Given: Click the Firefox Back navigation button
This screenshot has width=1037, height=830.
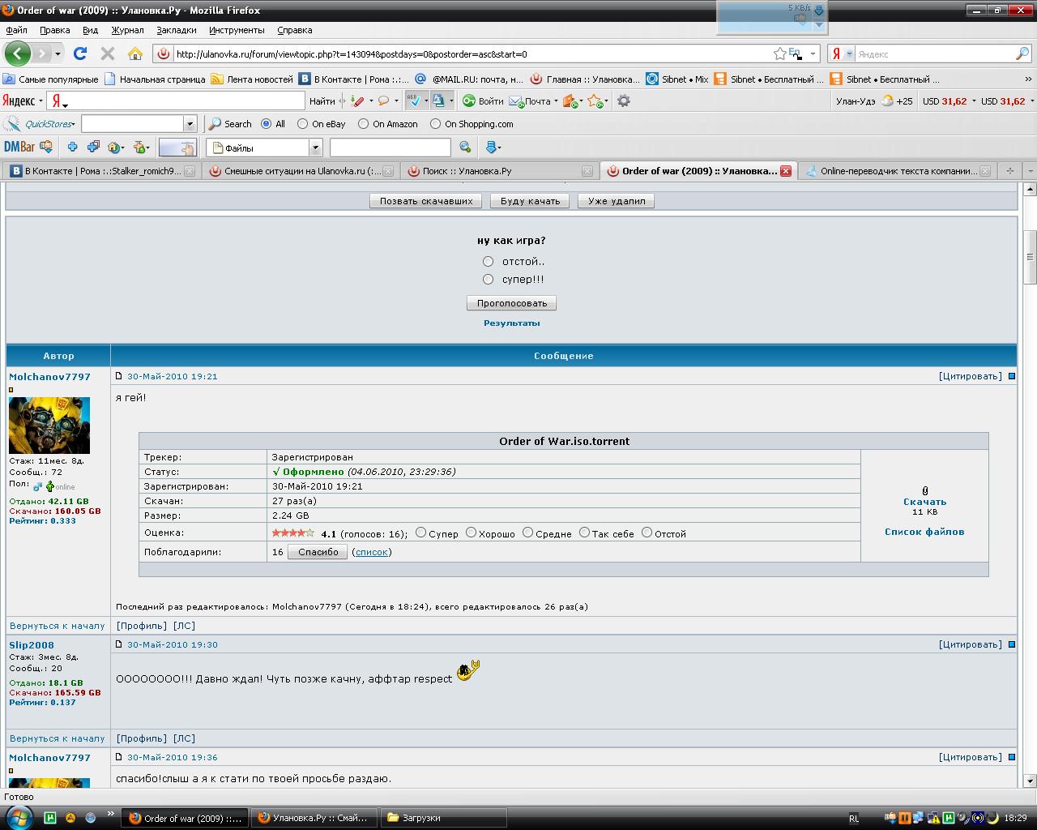Looking at the screenshot, I should (x=17, y=53).
